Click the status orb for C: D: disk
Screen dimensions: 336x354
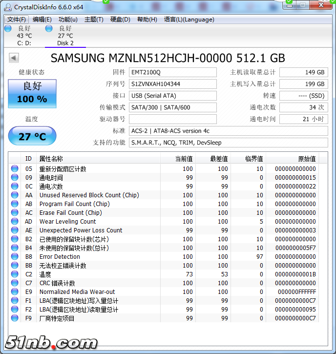pyautogui.click(x=8, y=29)
